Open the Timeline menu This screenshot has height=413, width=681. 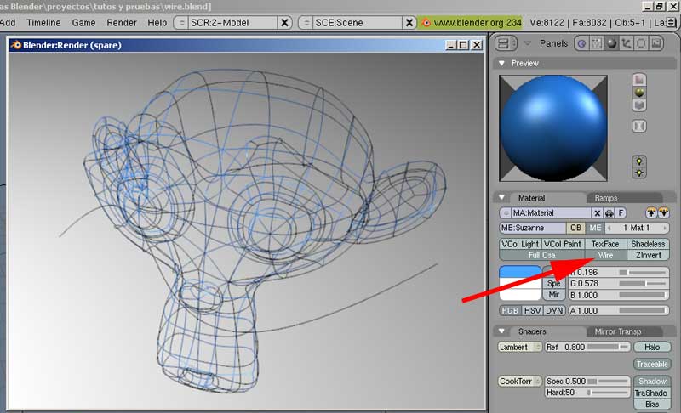click(43, 23)
